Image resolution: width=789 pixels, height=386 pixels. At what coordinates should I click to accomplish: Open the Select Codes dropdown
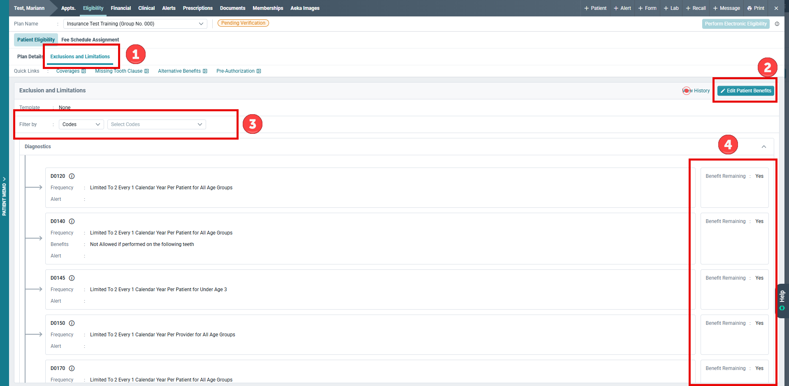click(x=157, y=124)
